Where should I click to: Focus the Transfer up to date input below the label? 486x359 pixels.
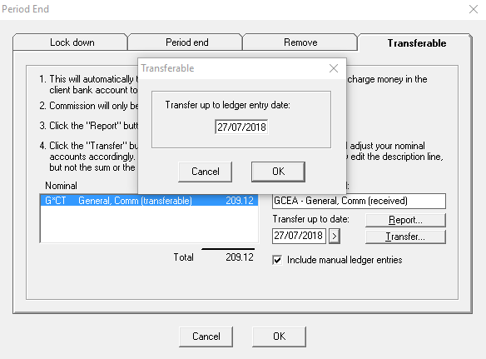coord(299,236)
